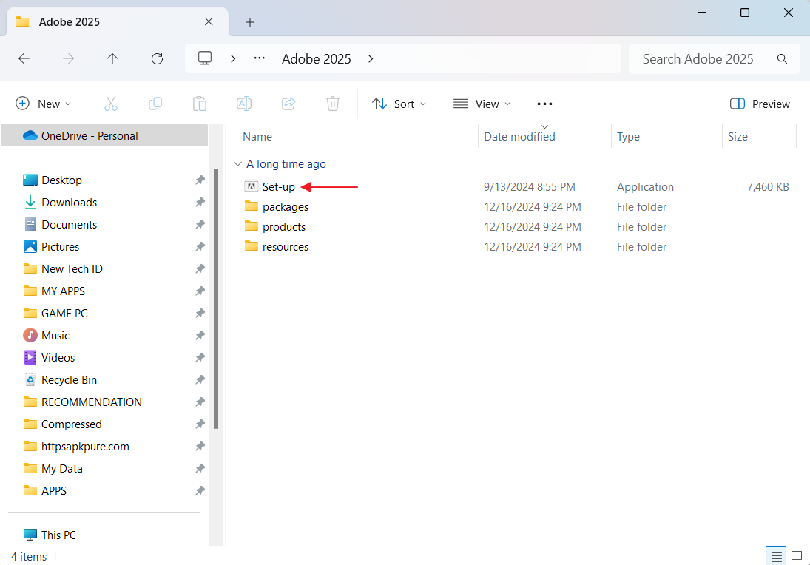Add a new tab
This screenshot has height=565, width=810.
pos(250,22)
